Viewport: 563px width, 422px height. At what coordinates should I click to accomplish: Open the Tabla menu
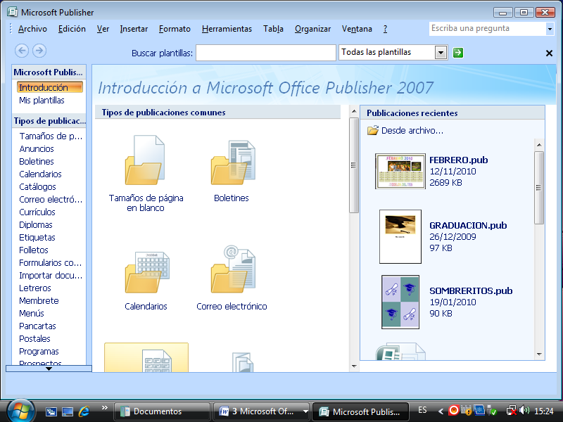click(273, 29)
